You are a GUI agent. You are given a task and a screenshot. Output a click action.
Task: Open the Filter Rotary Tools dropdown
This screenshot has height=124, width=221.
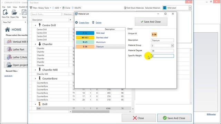point(50,8)
